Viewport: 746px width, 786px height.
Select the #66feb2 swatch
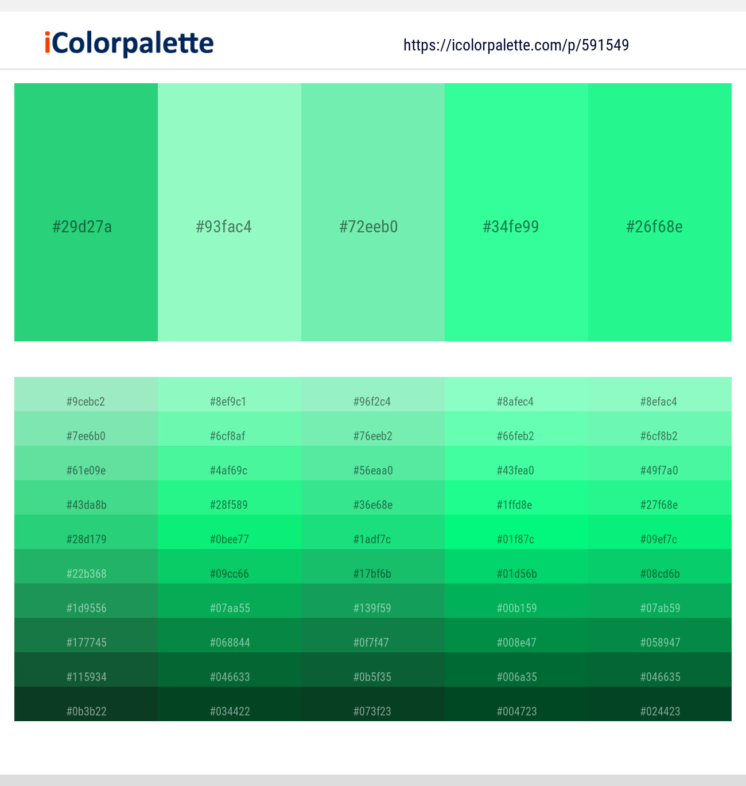(x=516, y=436)
